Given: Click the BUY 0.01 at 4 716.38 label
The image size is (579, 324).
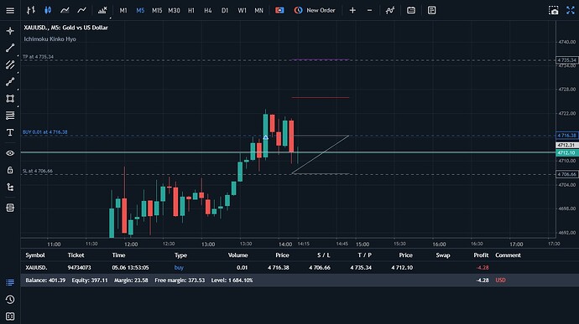Looking at the screenshot, I should pyautogui.click(x=45, y=132).
